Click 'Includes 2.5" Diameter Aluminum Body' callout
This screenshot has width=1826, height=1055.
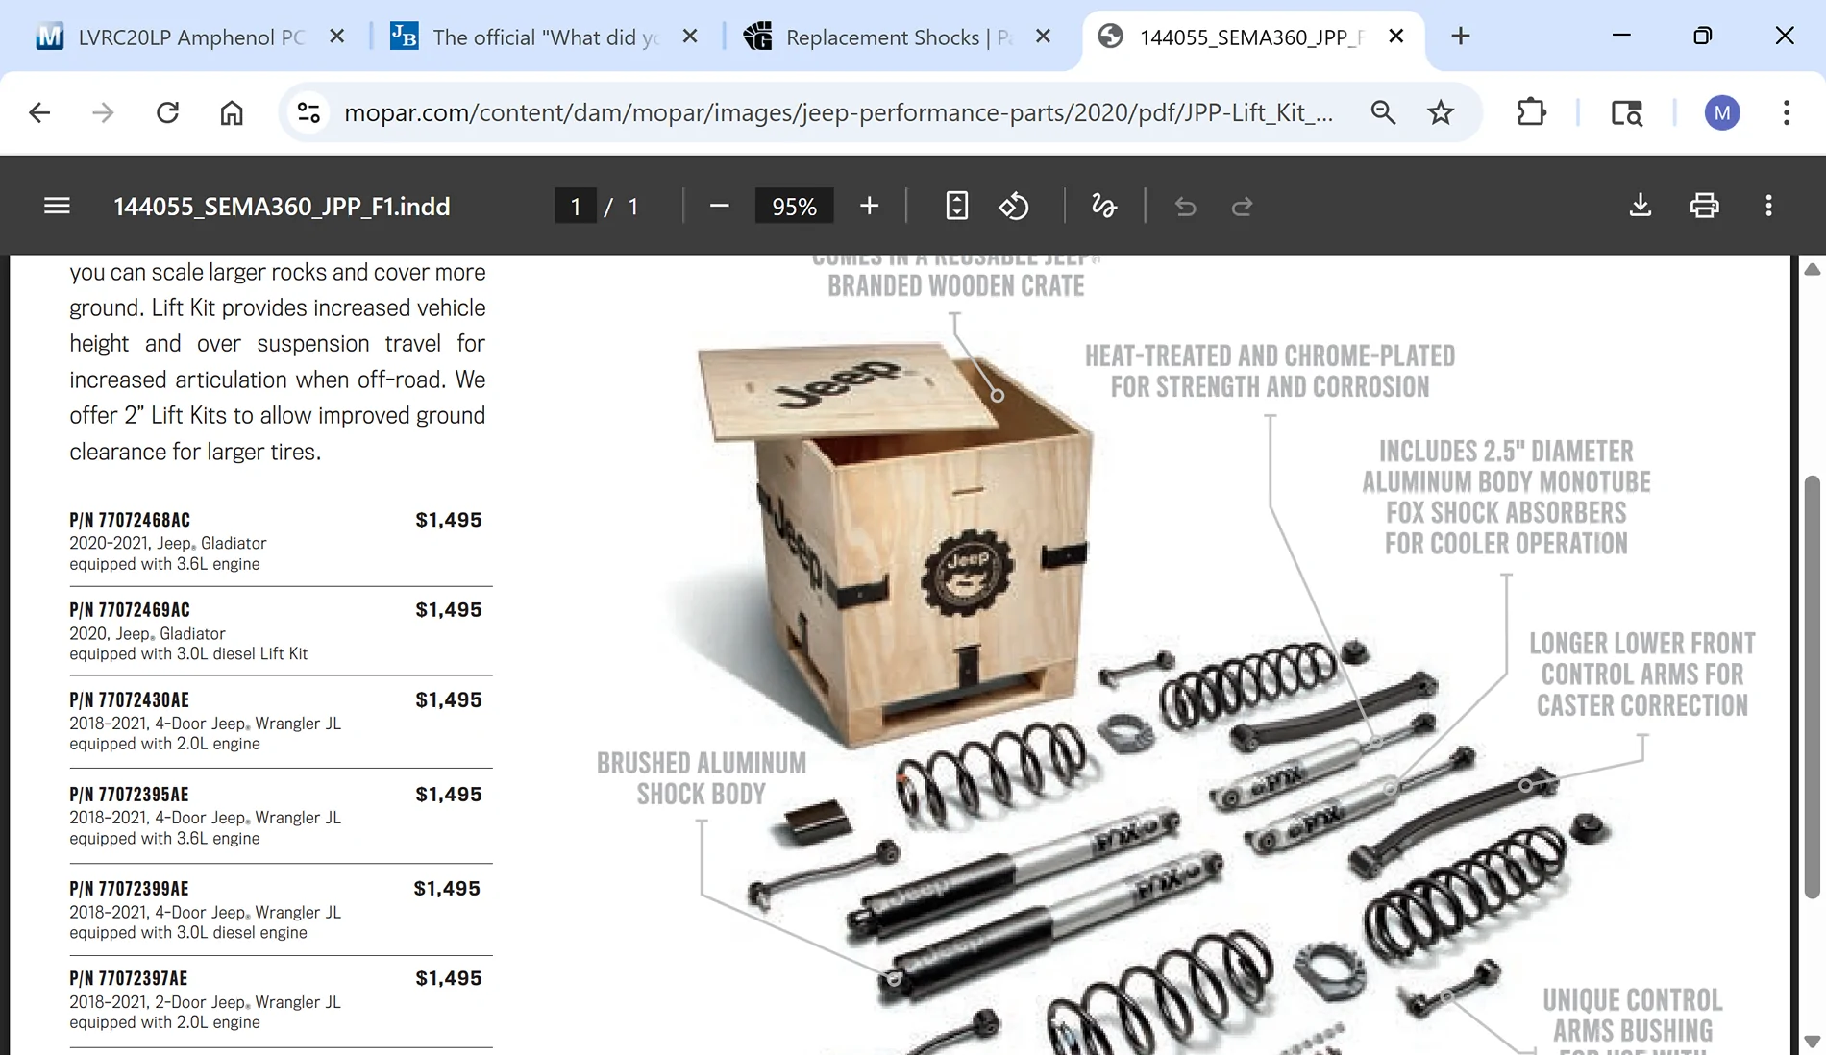(x=1506, y=498)
